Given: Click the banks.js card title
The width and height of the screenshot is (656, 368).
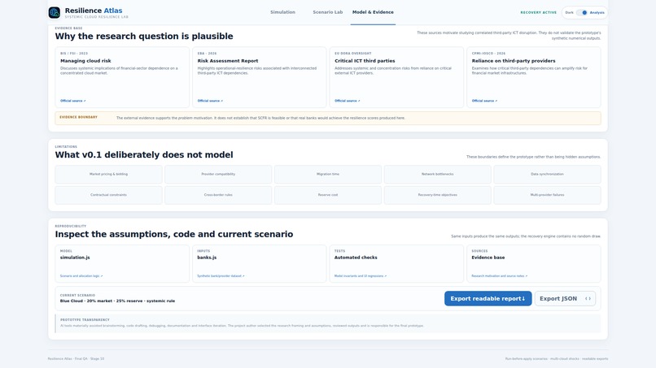Looking at the screenshot, I should (x=207, y=258).
